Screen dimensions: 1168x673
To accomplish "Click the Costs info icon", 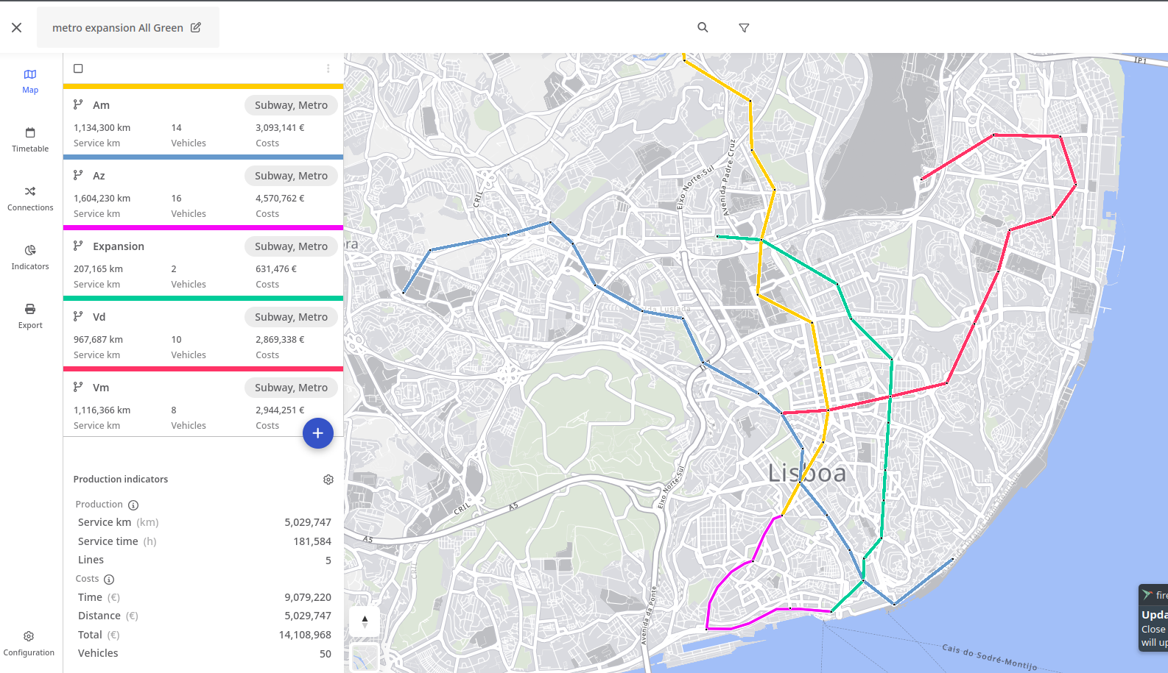I will click(109, 580).
